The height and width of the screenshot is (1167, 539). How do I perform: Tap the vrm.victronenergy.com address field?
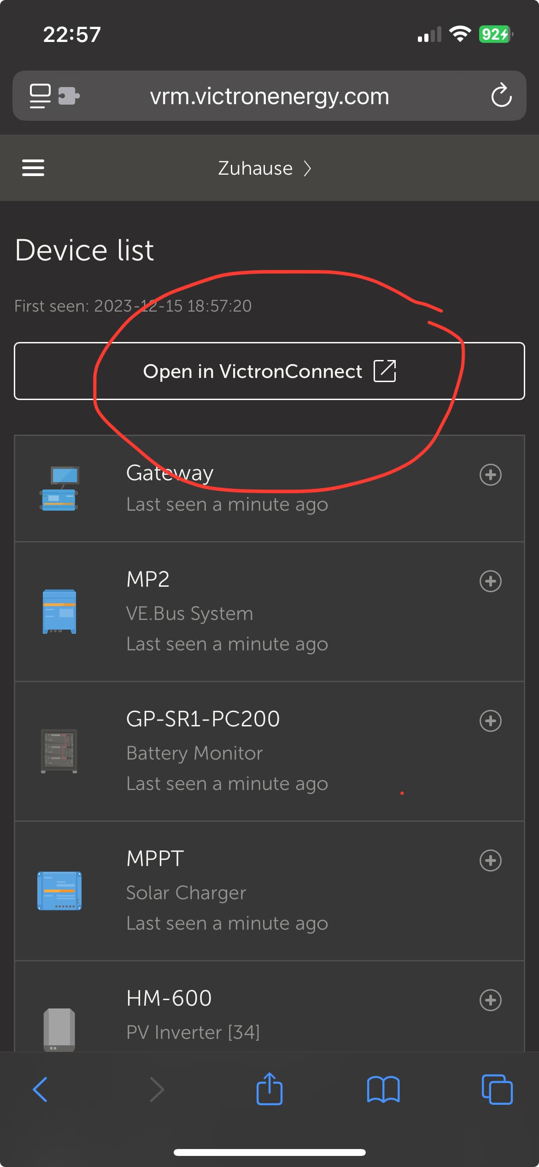point(269,96)
